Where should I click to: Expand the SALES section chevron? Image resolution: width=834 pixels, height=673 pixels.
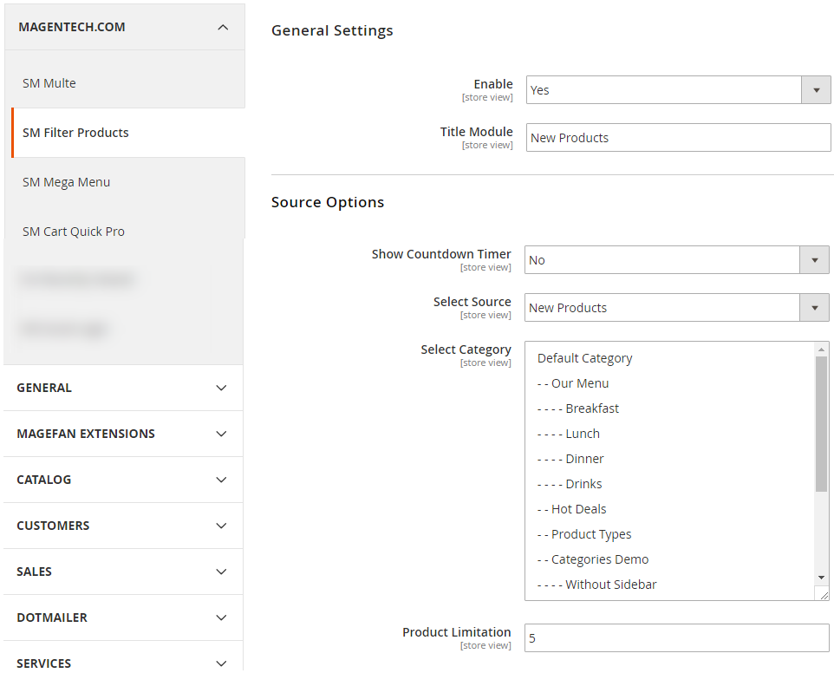(221, 572)
